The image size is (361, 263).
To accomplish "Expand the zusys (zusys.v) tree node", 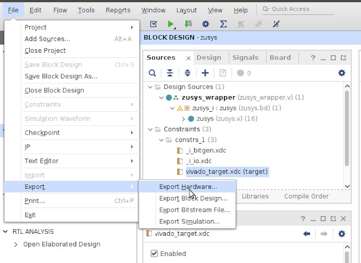I will [x=183, y=119].
